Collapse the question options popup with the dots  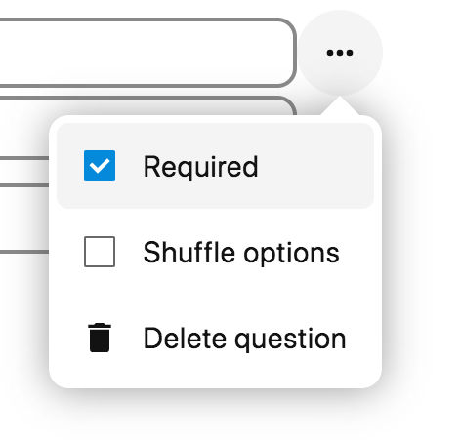[x=340, y=53]
